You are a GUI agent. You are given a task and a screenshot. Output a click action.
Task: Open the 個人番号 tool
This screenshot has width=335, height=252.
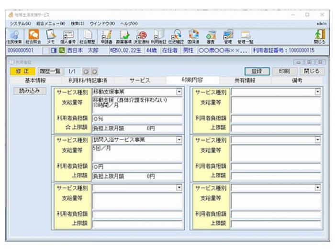tap(68, 37)
